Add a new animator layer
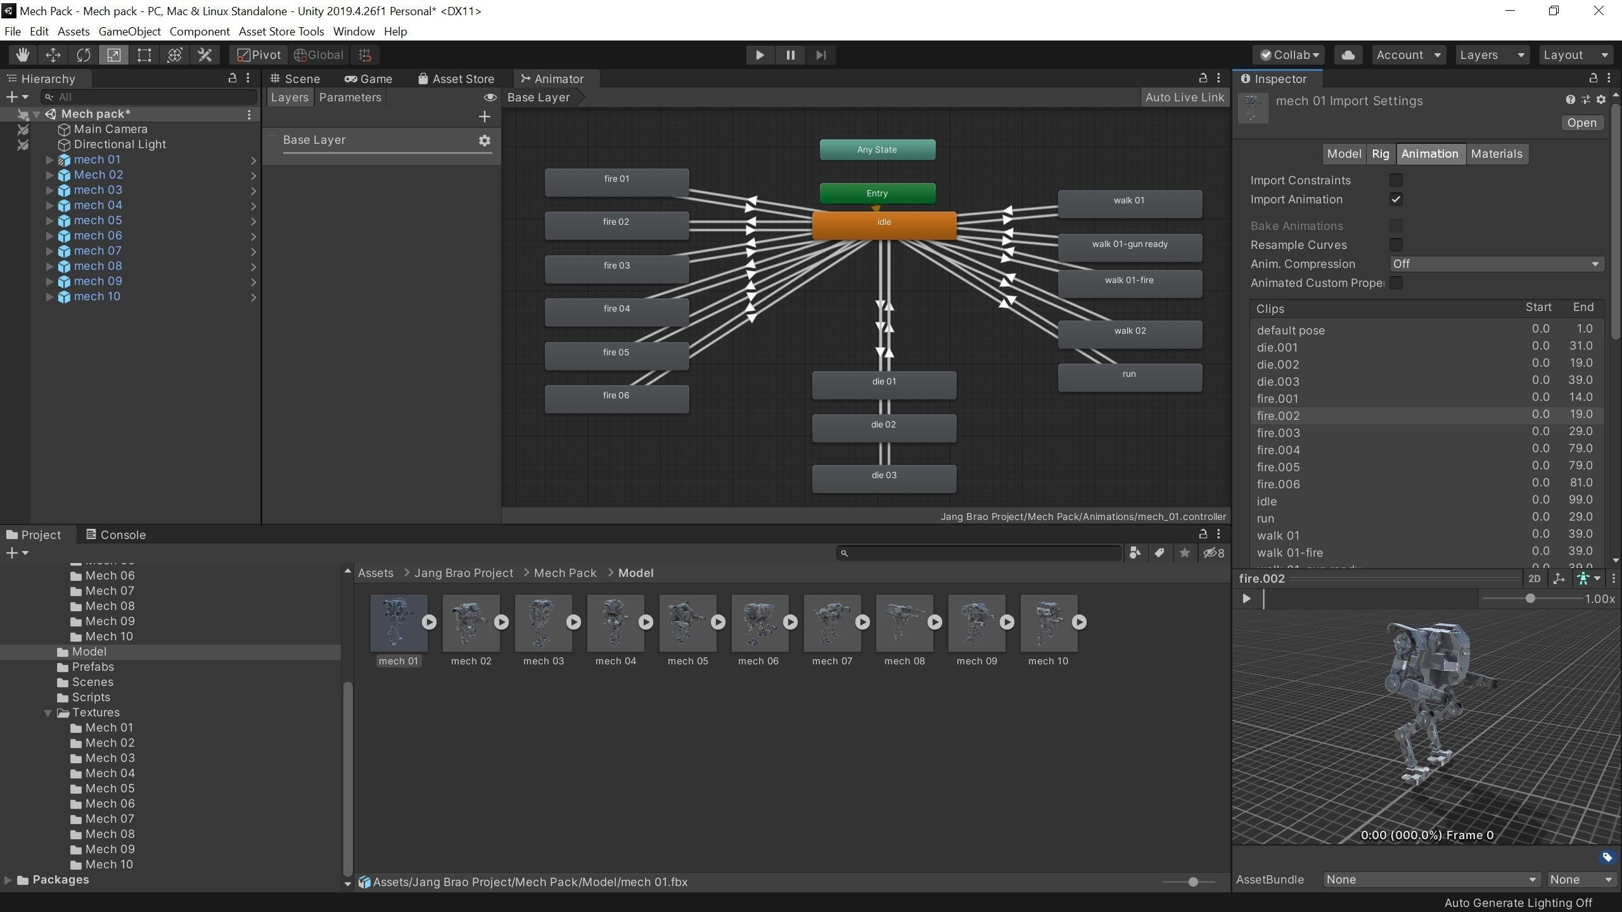This screenshot has width=1622, height=912. pos(485,117)
